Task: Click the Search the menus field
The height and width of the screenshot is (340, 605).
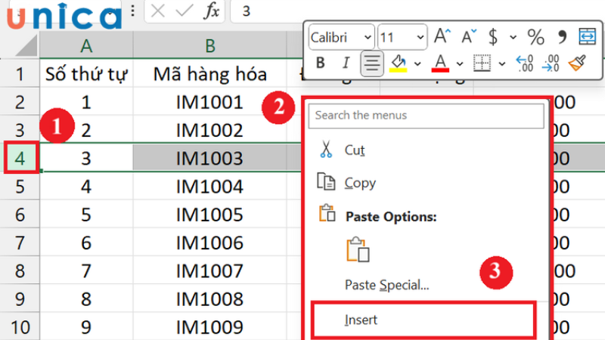Action: pos(426,116)
